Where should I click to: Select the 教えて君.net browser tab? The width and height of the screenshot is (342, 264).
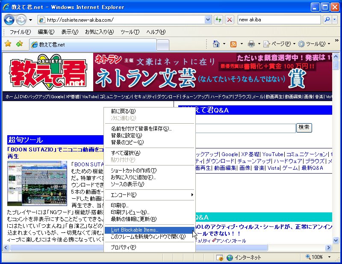[x=93, y=45]
